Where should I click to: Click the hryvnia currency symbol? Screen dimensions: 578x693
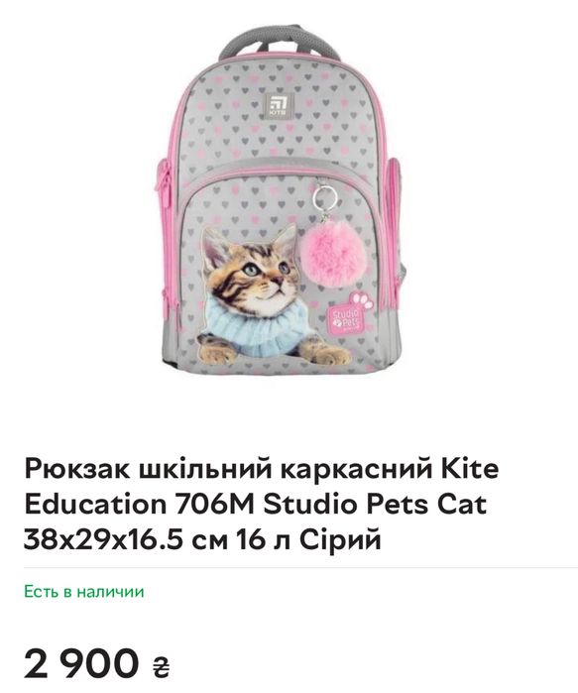pyautogui.click(x=161, y=666)
